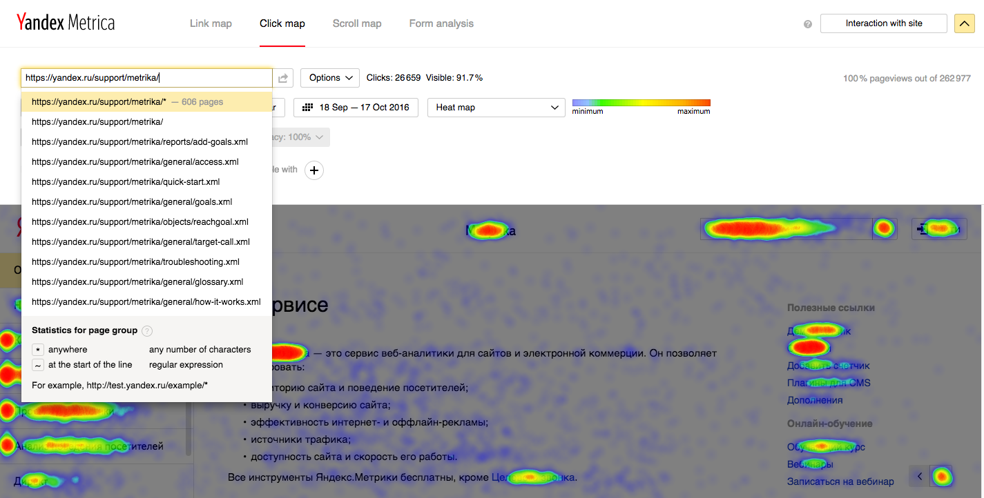Select suggestion metrika/* — 606 pages
The height and width of the screenshot is (498, 984).
click(146, 102)
